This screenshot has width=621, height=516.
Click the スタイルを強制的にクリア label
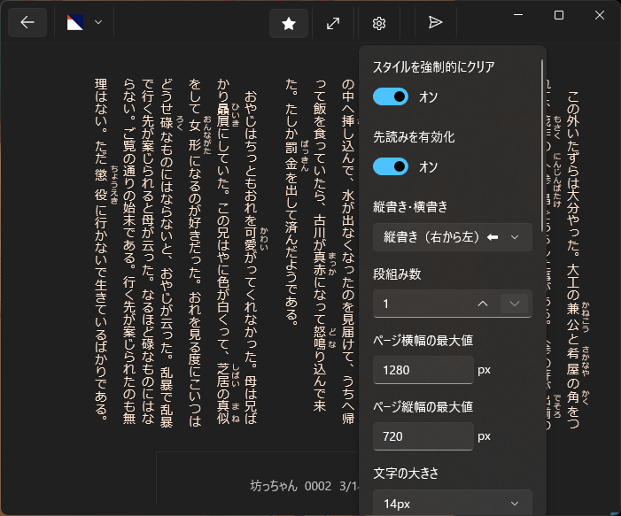tap(434, 67)
